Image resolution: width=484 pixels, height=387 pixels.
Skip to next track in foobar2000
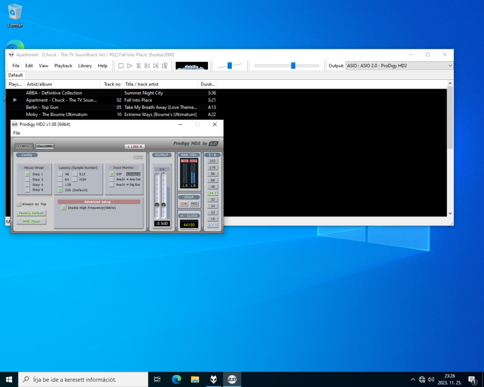(156, 66)
